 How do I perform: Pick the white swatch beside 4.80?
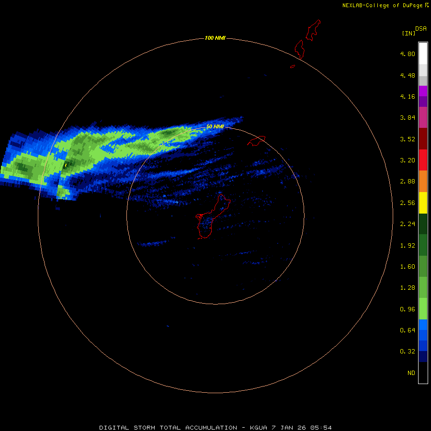click(x=423, y=54)
